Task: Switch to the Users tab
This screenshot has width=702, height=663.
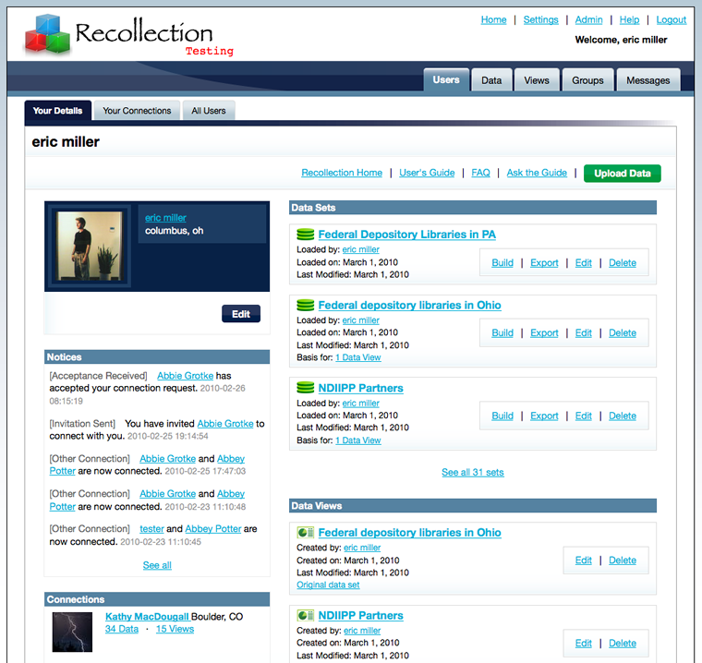Action: pyautogui.click(x=446, y=79)
